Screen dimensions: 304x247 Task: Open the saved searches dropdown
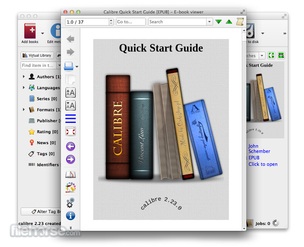tap(262, 56)
